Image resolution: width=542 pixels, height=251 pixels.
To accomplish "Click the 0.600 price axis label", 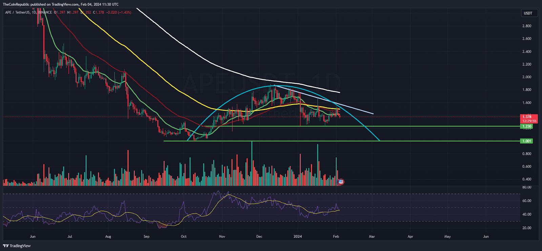I will pos(527,167).
